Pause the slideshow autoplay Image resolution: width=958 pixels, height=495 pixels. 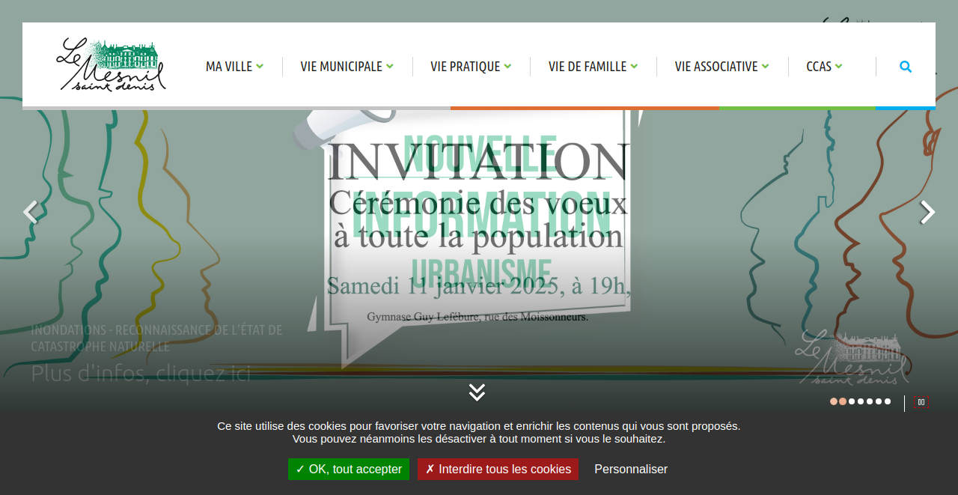pyautogui.click(x=921, y=402)
